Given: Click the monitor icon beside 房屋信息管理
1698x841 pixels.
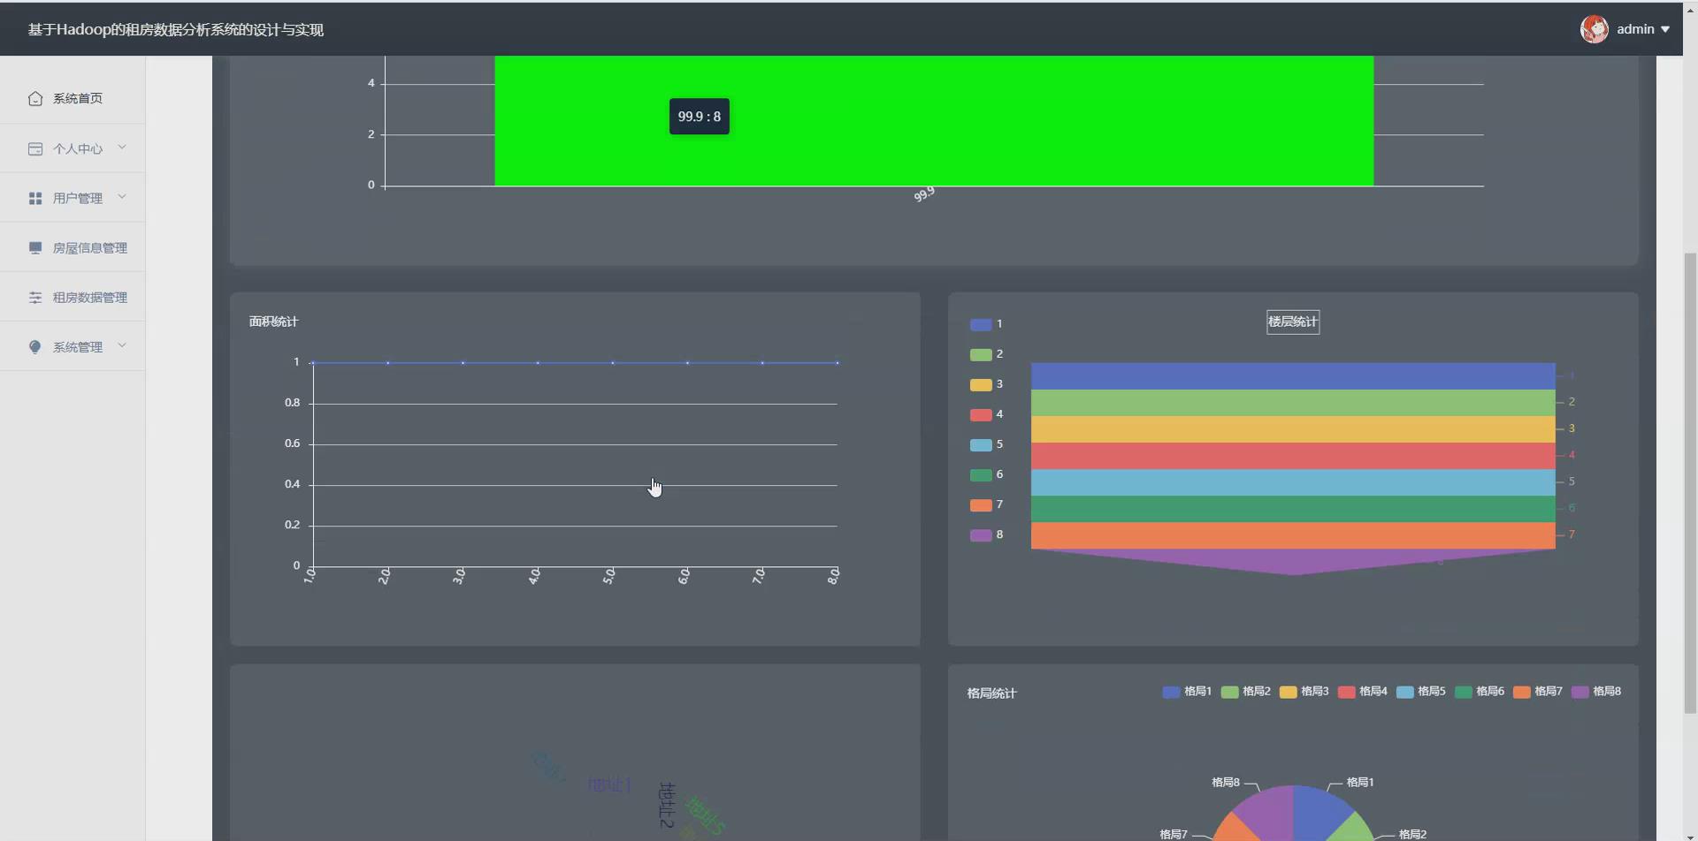Looking at the screenshot, I should (x=35, y=247).
